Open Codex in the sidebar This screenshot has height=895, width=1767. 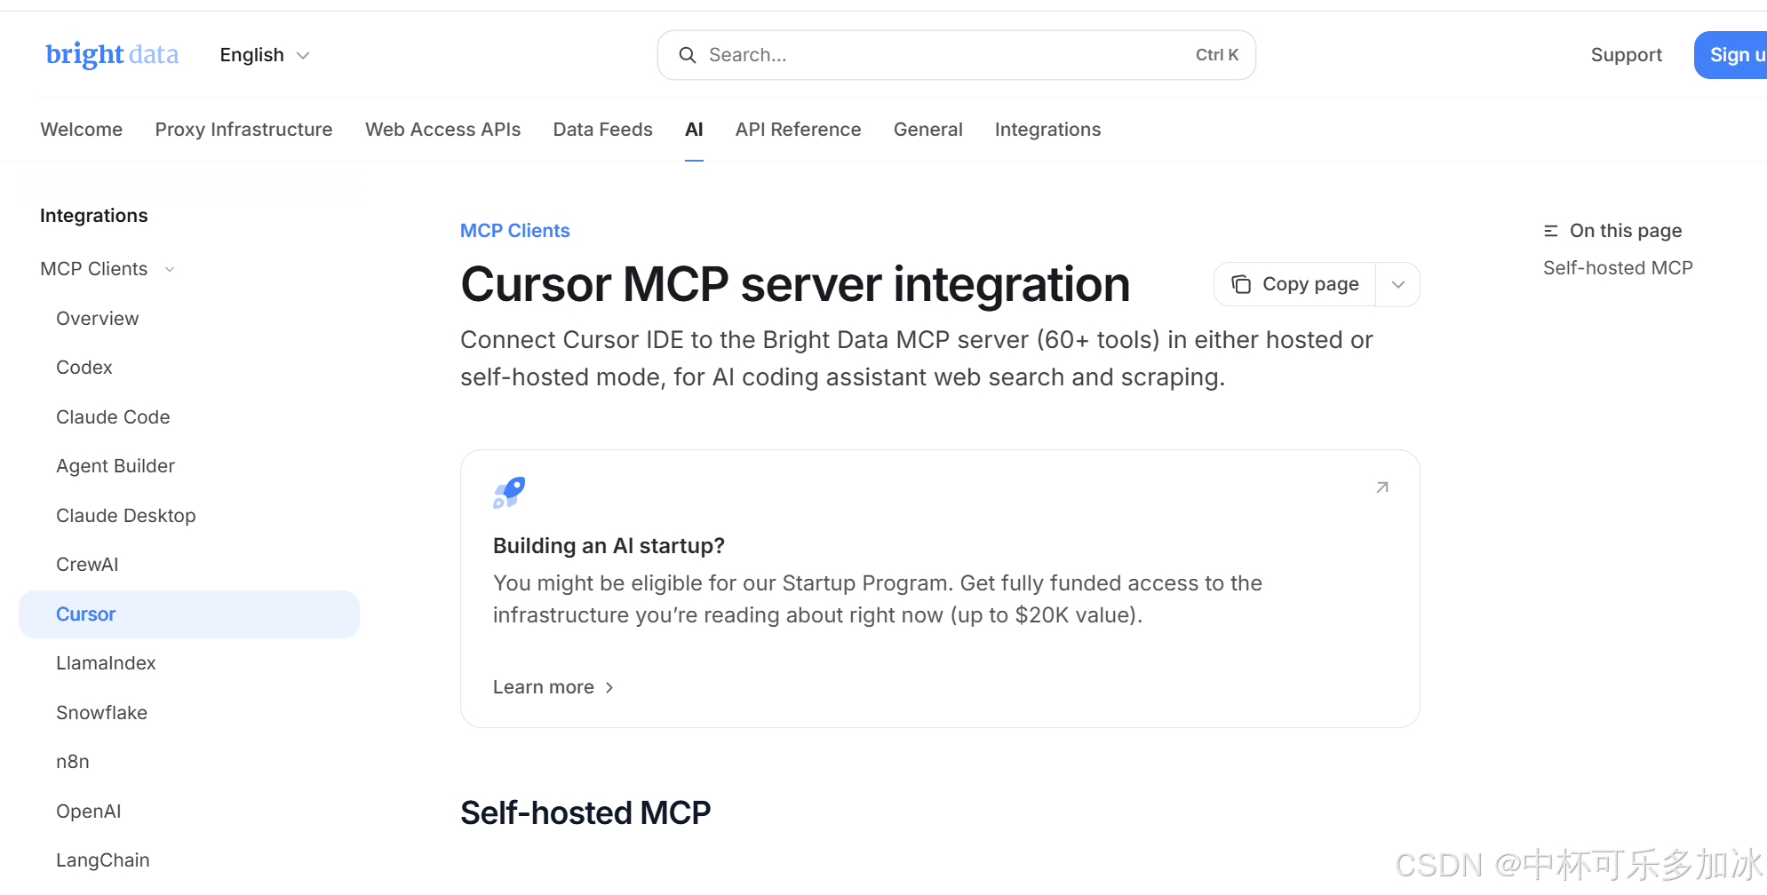click(x=84, y=368)
